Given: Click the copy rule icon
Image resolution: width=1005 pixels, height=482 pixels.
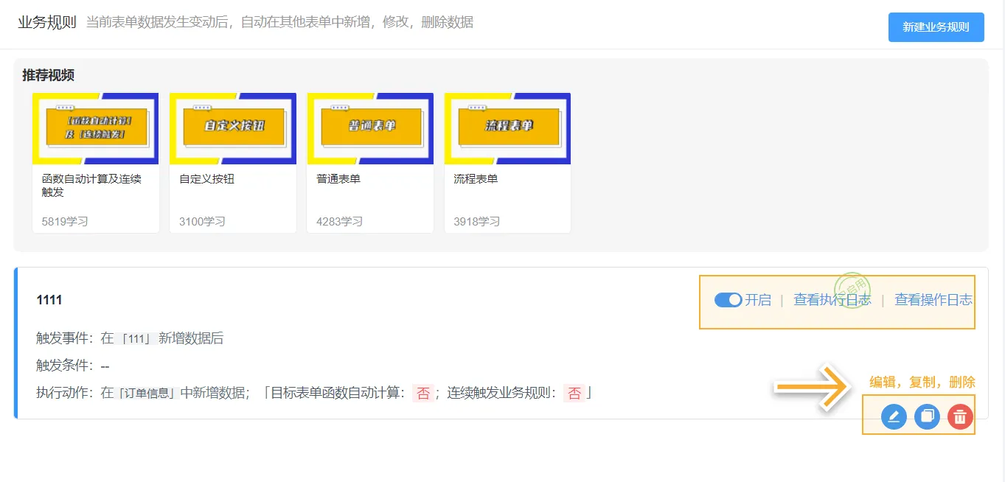Looking at the screenshot, I should point(927,416).
